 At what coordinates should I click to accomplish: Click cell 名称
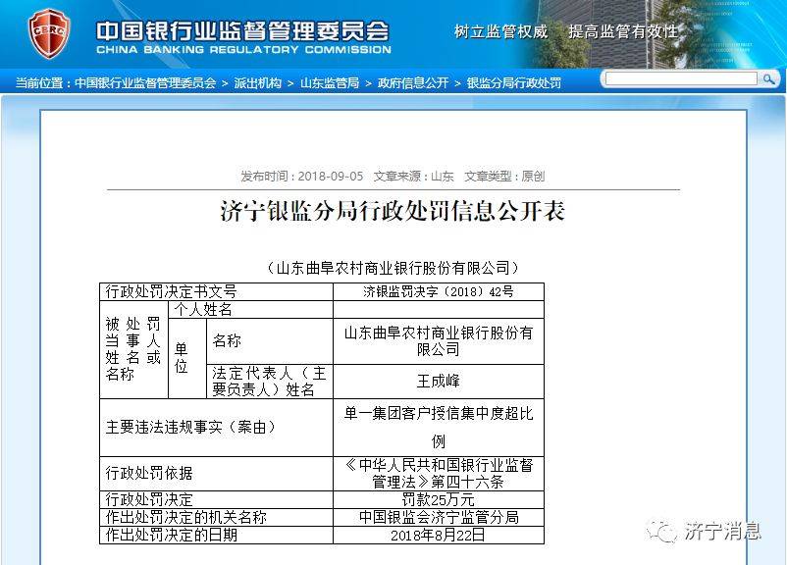[270, 341]
